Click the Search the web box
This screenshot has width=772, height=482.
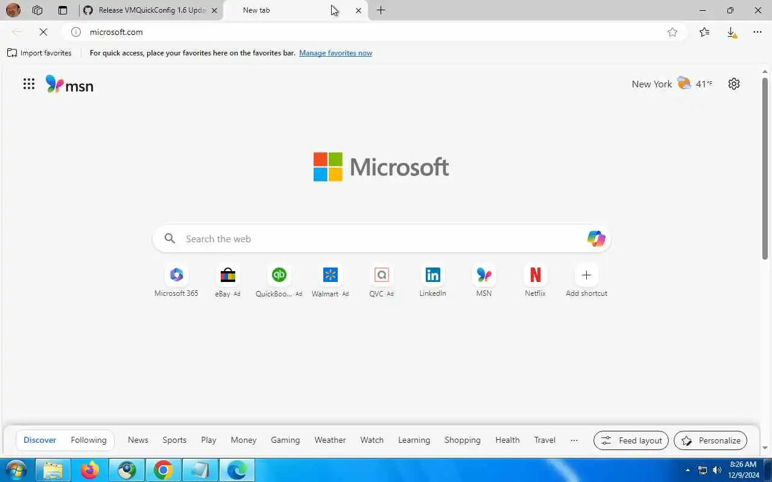382,239
